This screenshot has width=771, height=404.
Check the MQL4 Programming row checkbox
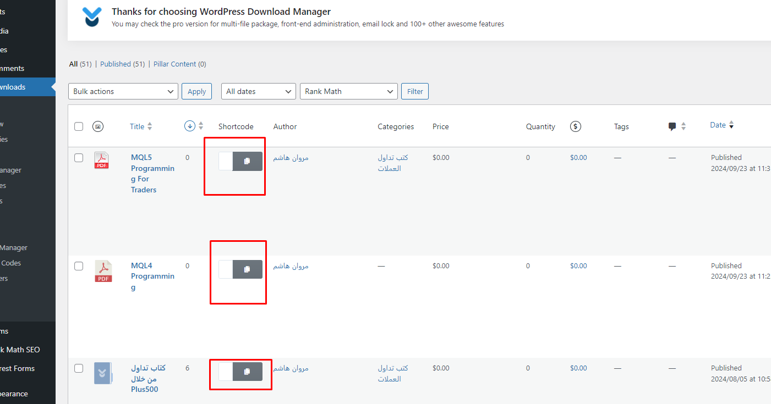click(x=79, y=266)
